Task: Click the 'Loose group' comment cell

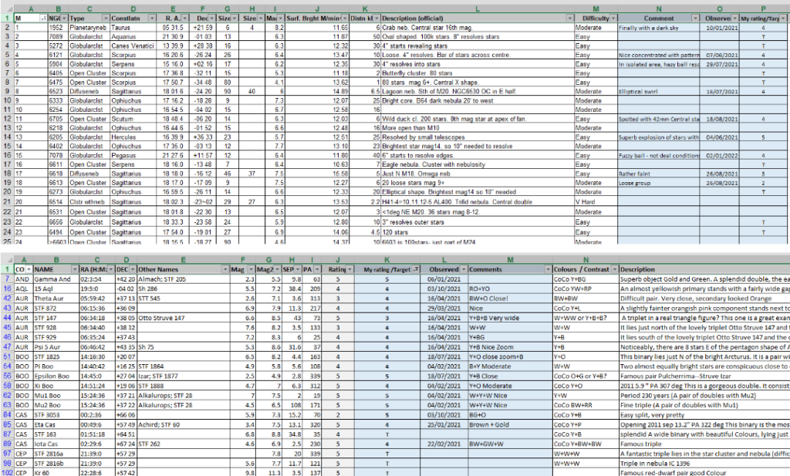Action: 659,183
